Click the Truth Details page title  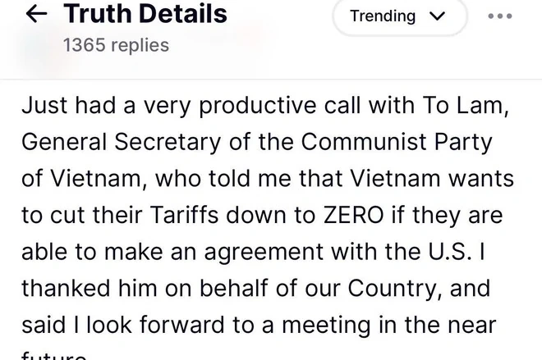pyautogui.click(x=145, y=14)
